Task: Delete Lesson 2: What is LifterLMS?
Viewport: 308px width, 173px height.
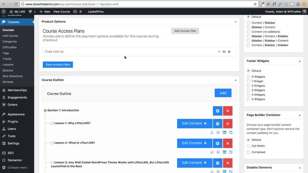Action: point(228,143)
